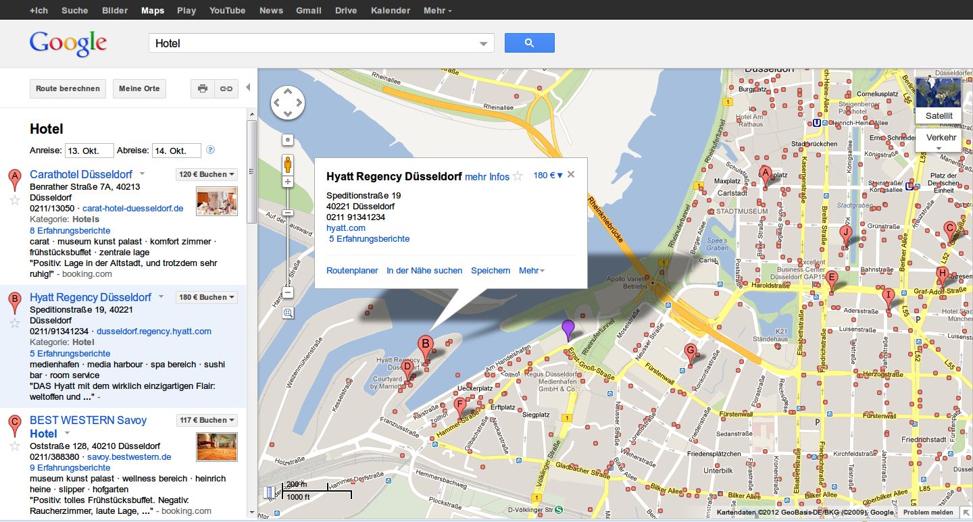Click map marker J pin
This screenshot has width=973, height=522.
click(845, 236)
